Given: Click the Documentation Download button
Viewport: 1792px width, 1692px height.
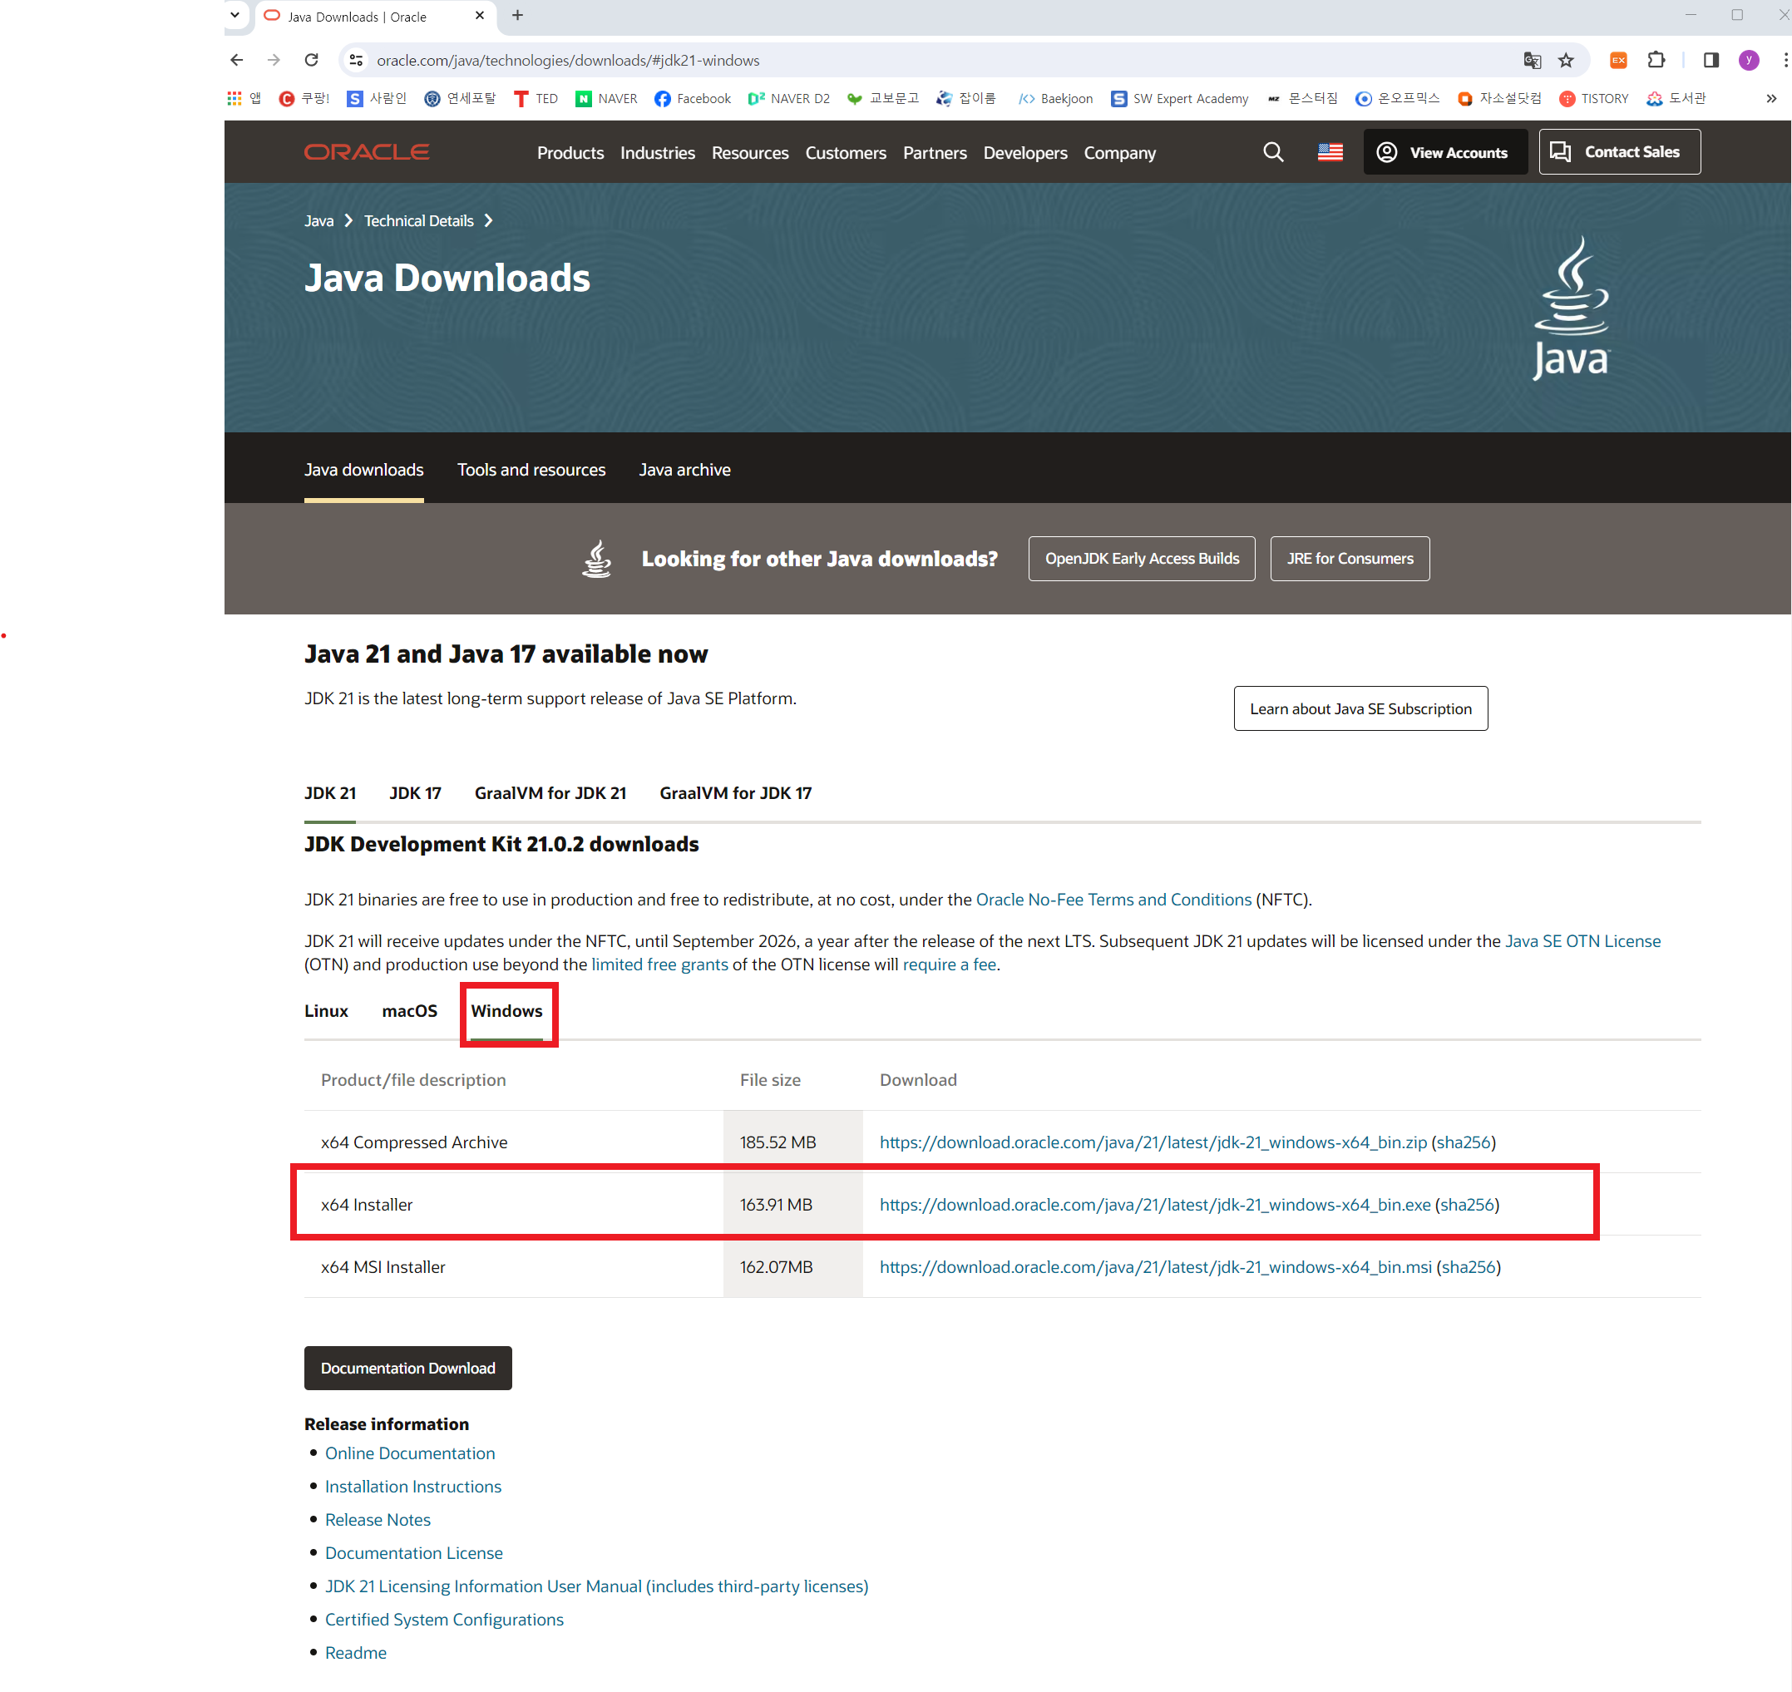Looking at the screenshot, I should click(x=407, y=1369).
